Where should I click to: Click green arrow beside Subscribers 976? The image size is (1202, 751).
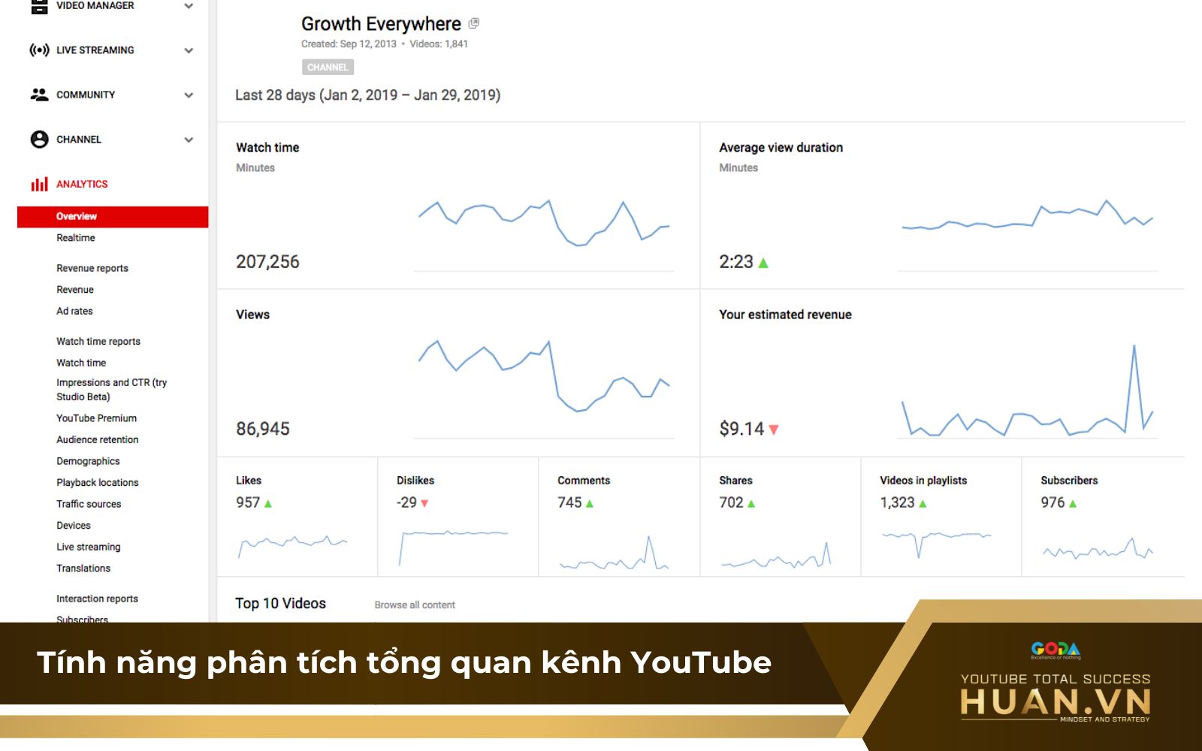(1073, 504)
